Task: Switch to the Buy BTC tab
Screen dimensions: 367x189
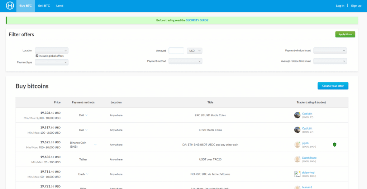Action: point(25,6)
